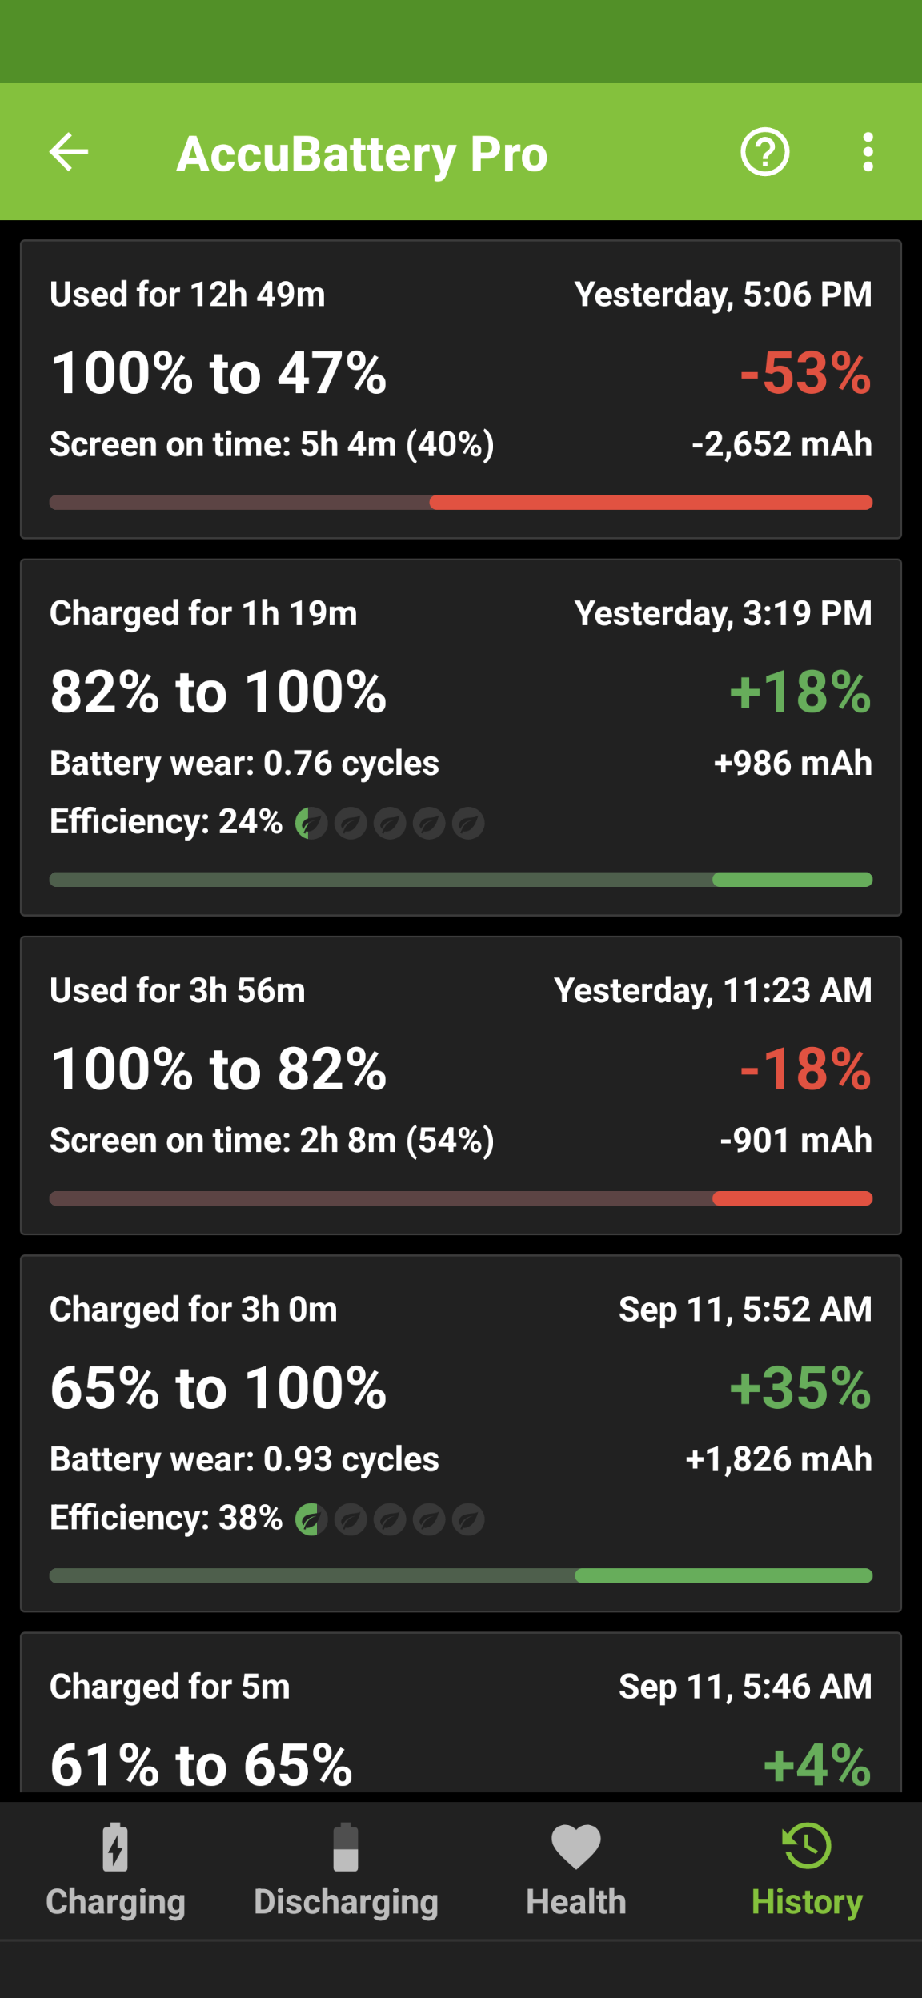Click the -53% discharge value
This screenshot has width=922, height=1998.
click(805, 373)
